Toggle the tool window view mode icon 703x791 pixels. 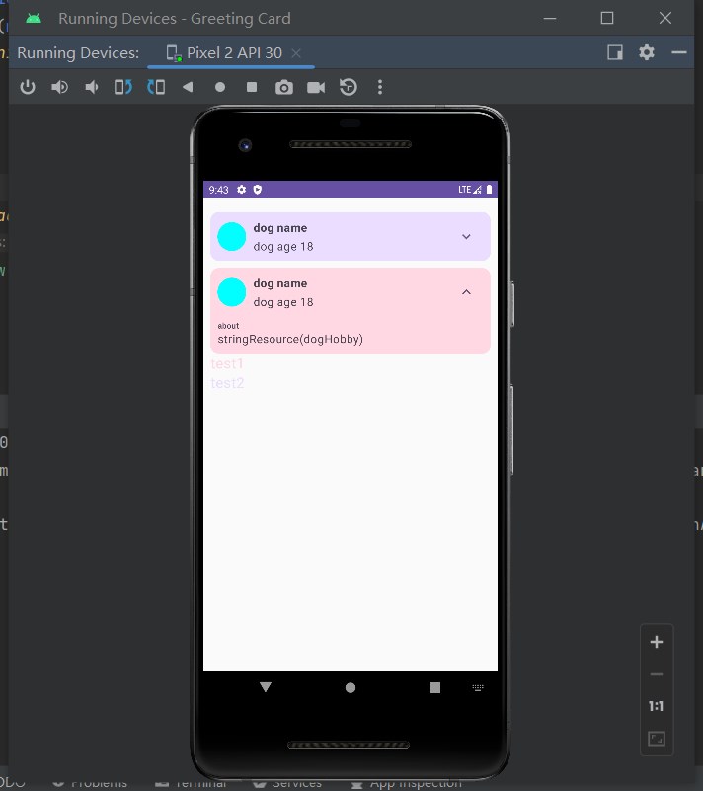pyautogui.click(x=615, y=52)
